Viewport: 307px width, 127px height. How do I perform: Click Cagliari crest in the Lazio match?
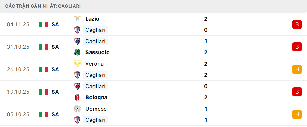(x=77, y=30)
